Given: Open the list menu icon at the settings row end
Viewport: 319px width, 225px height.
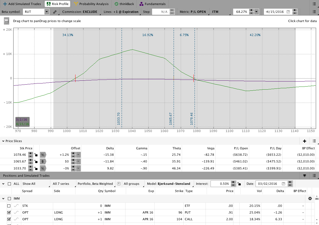Looking at the screenshot, I should click(x=314, y=12).
